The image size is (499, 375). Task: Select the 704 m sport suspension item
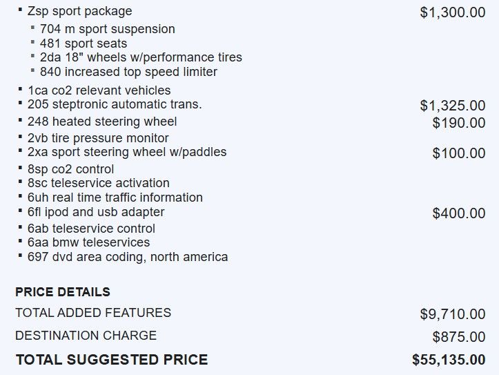pos(107,29)
